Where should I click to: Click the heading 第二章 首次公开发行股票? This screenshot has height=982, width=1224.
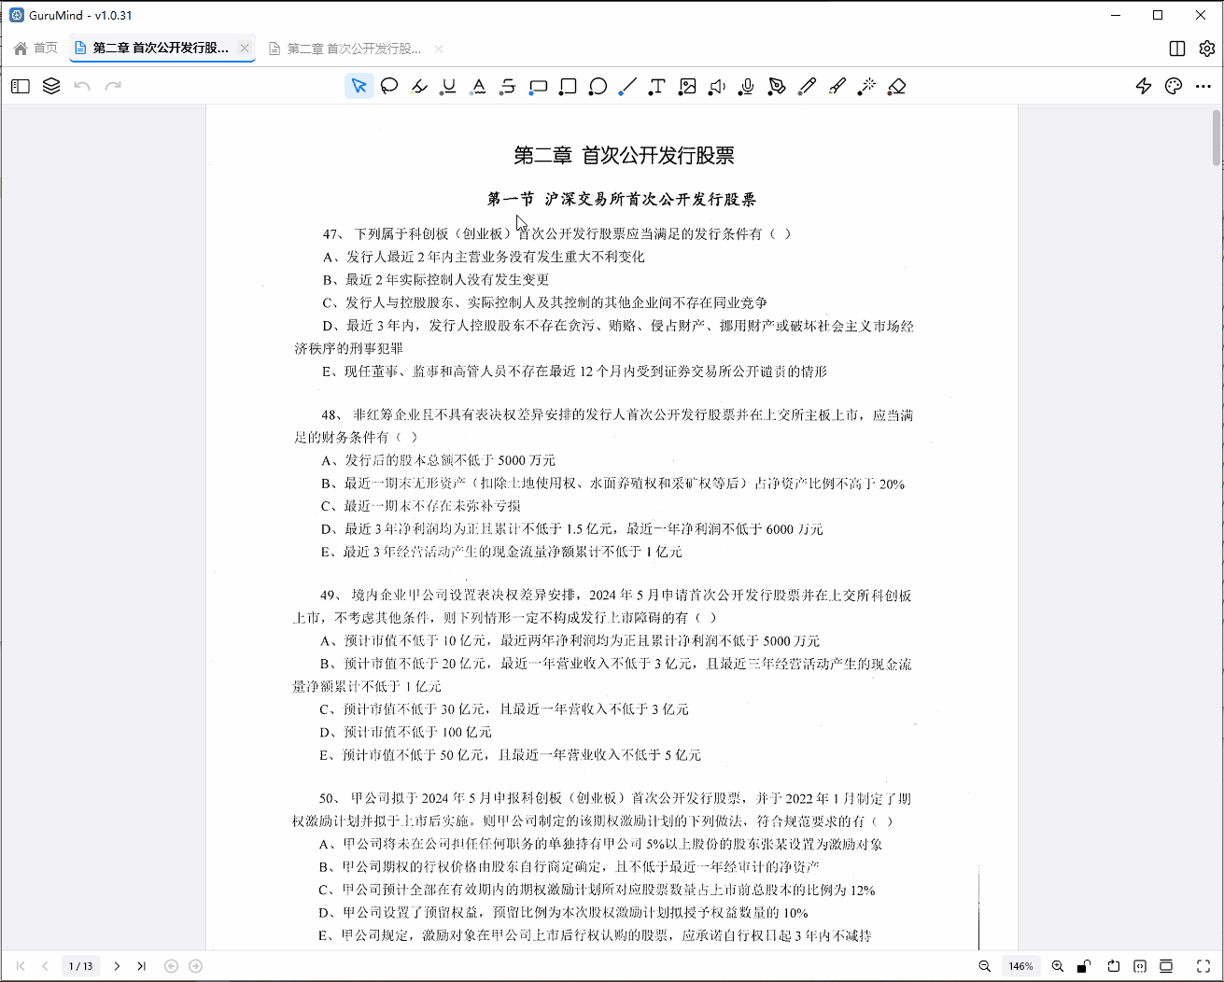click(624, 155)
